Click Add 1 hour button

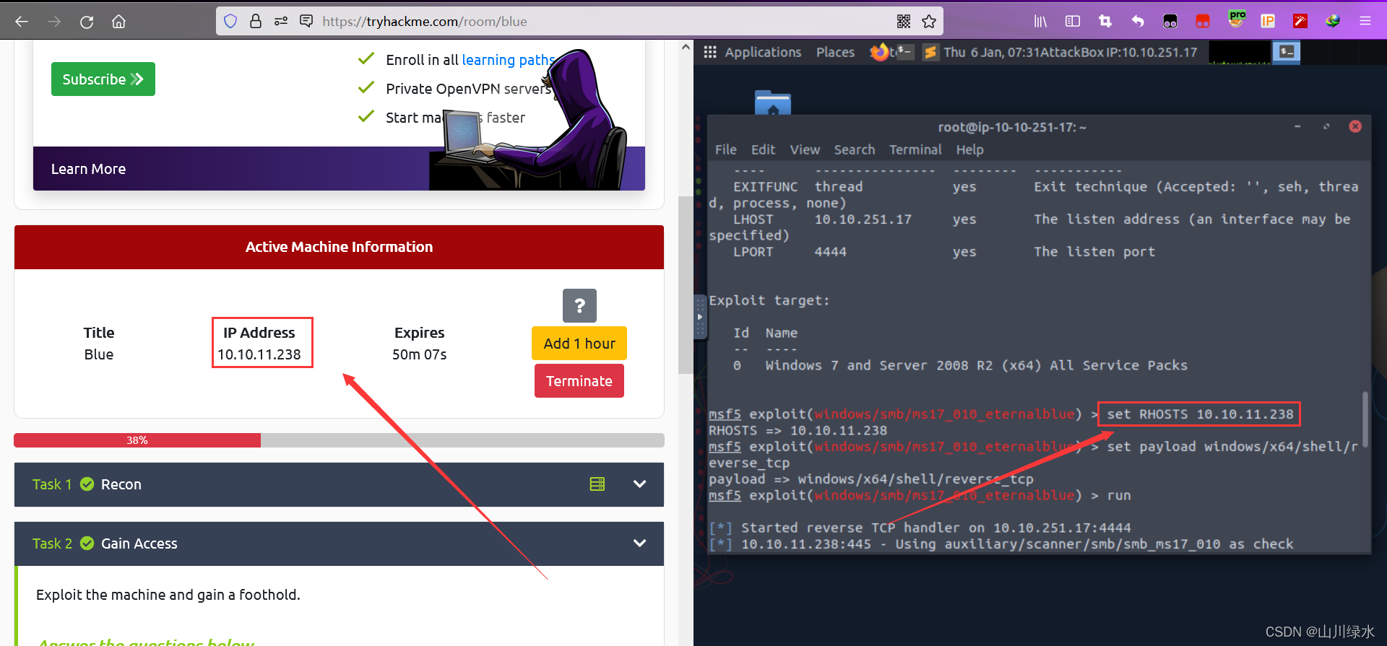(x=579, y=344)
